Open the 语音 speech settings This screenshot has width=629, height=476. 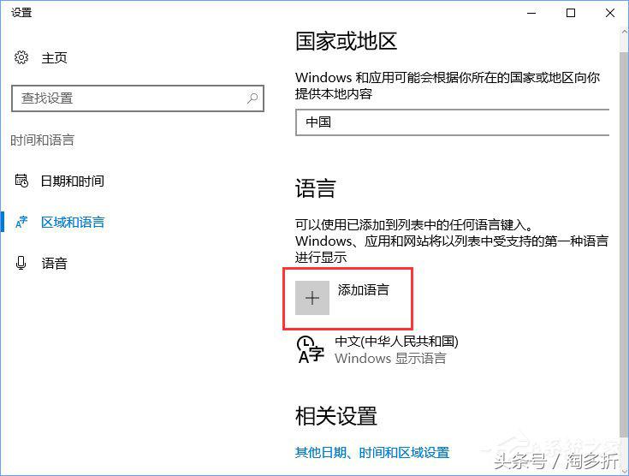[54, 264]
